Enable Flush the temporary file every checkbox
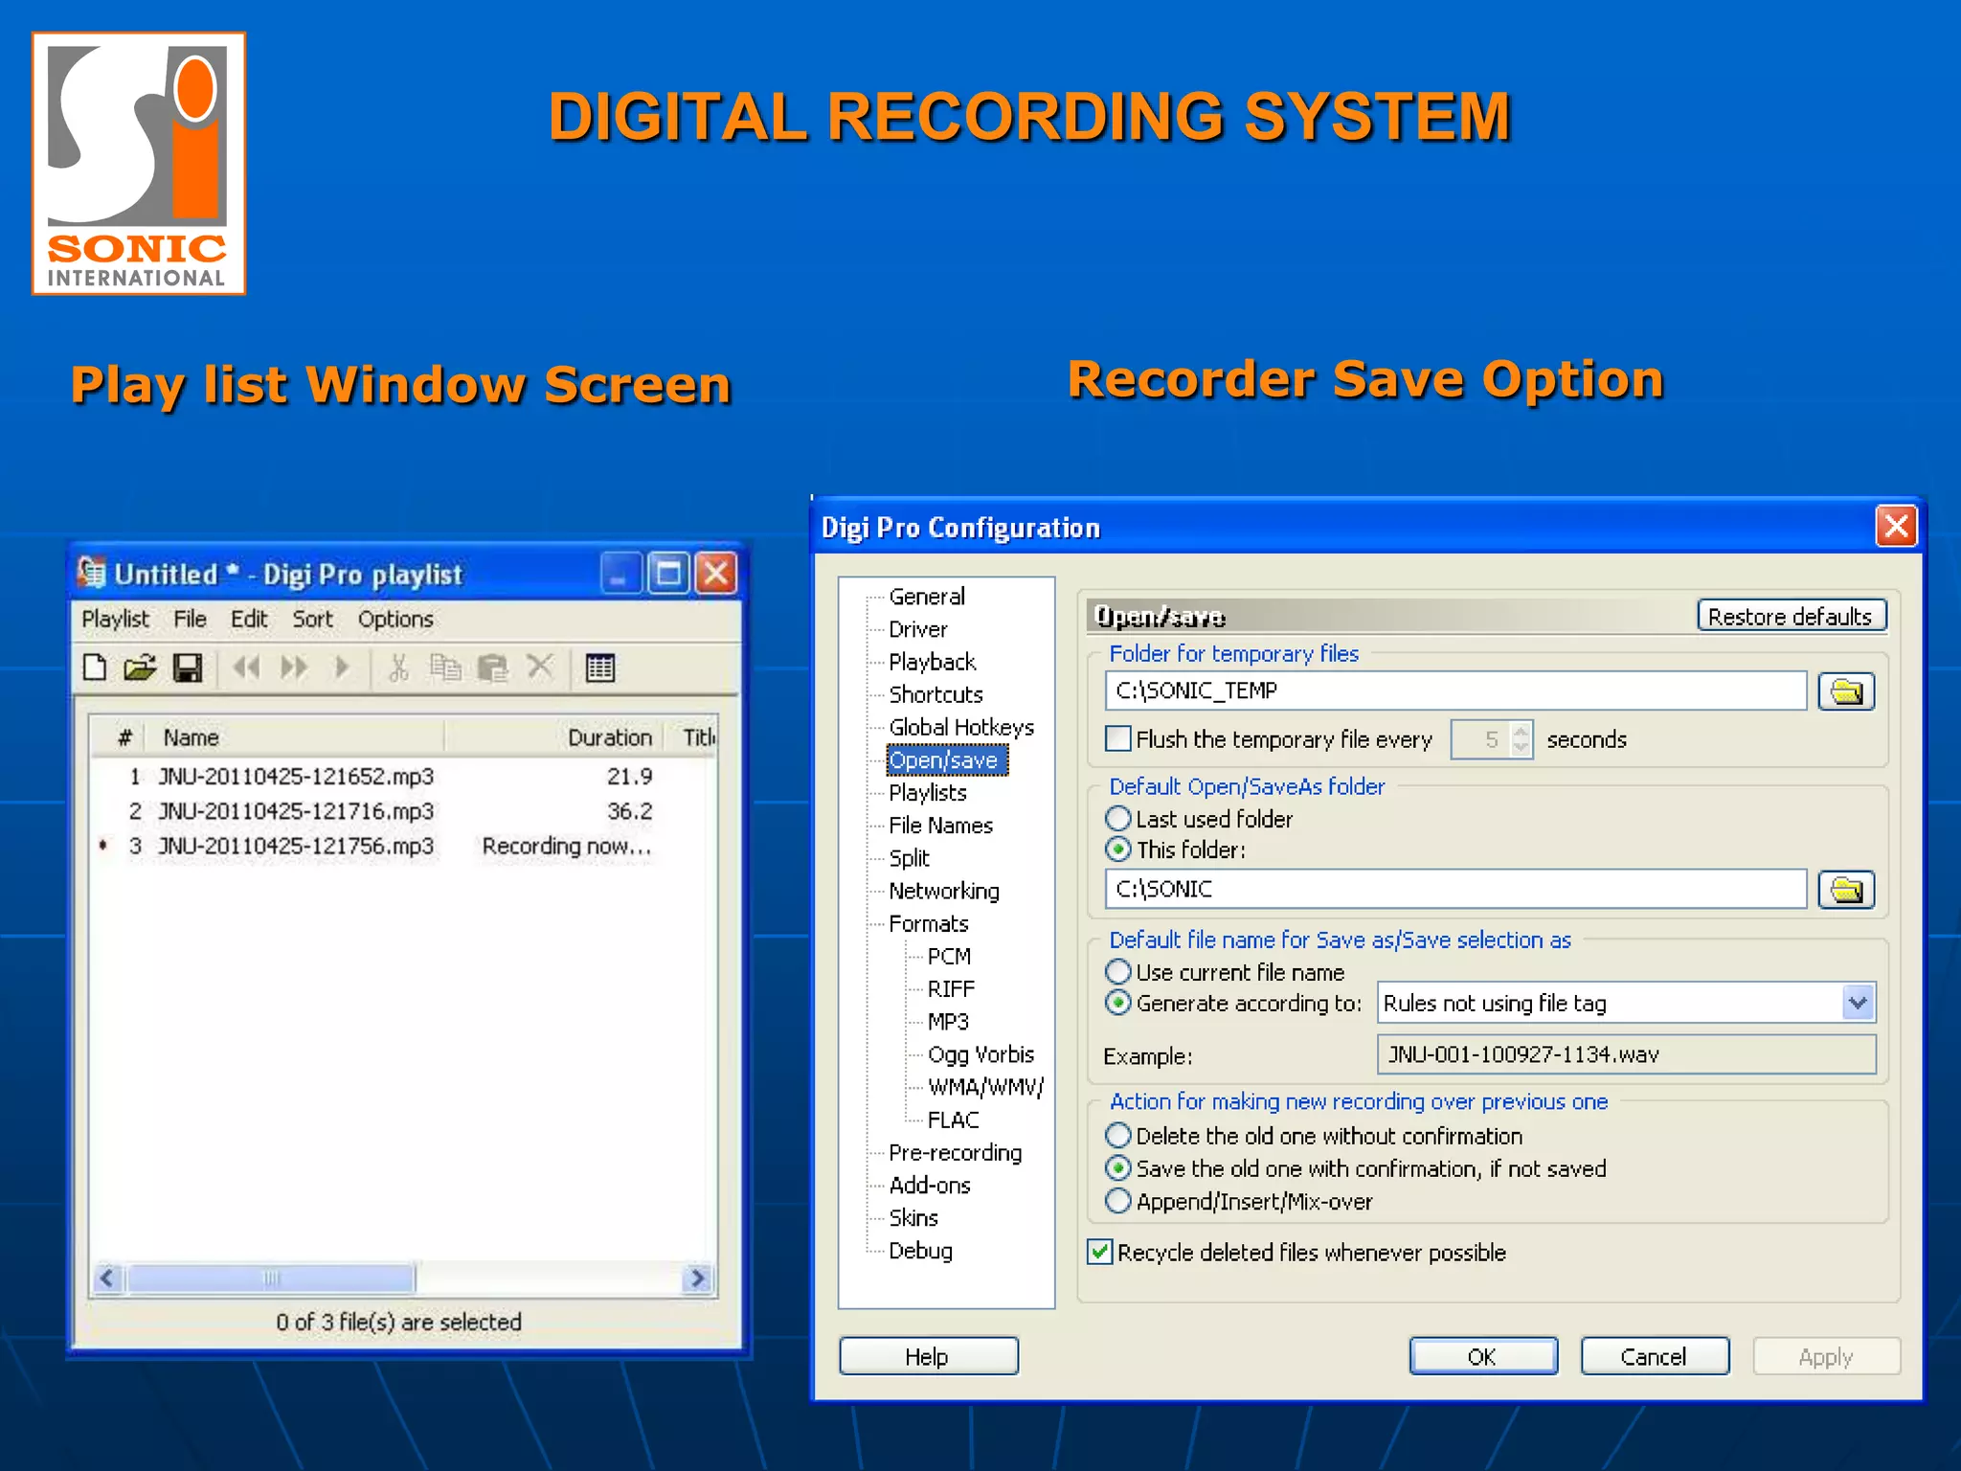1961x1471 pixels. (1117, 738)
